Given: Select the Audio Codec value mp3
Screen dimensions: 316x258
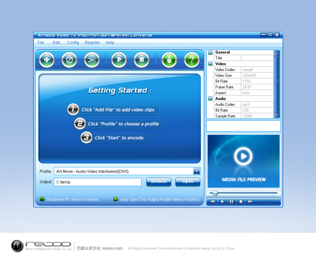Looking at the screenshot, I should click(x=246, y=104).
